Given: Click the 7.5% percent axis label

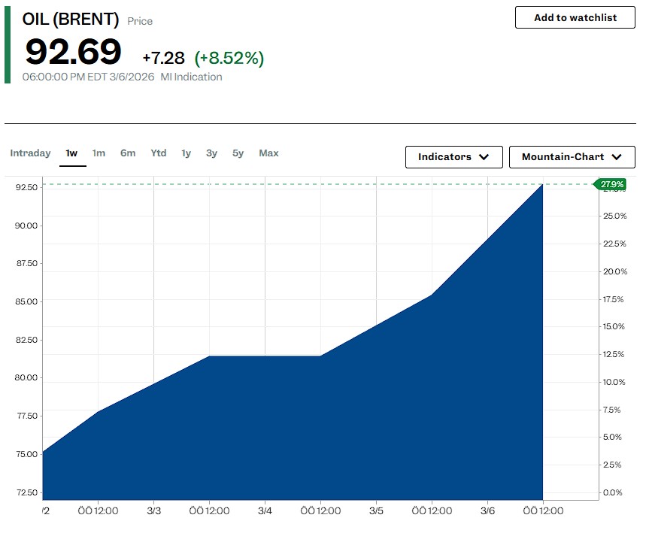Looking at the screenshot, I should point(612,410).
